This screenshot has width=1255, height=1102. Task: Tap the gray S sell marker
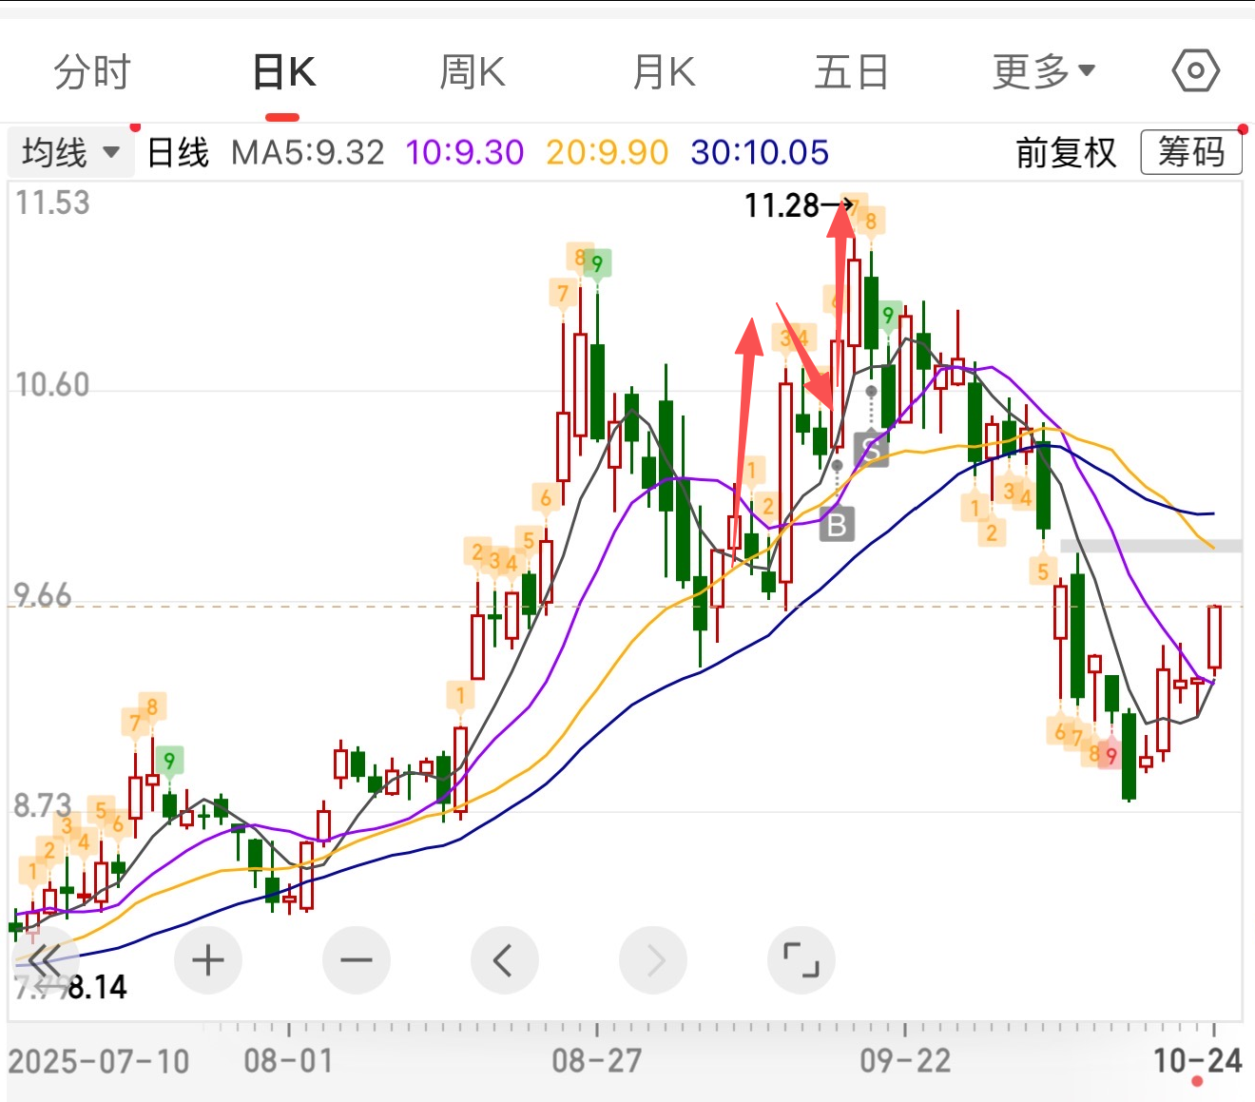click(871, 449)
